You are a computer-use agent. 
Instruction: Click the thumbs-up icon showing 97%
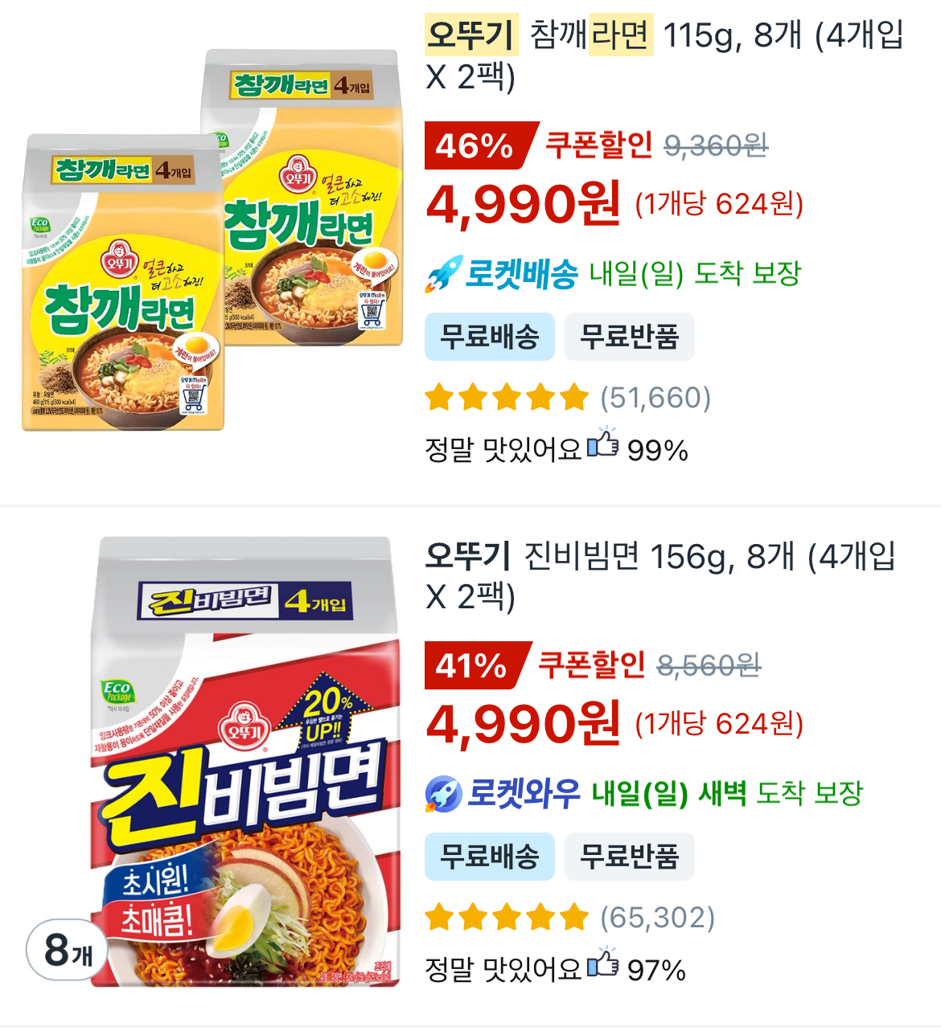click(x=602, y=964)
